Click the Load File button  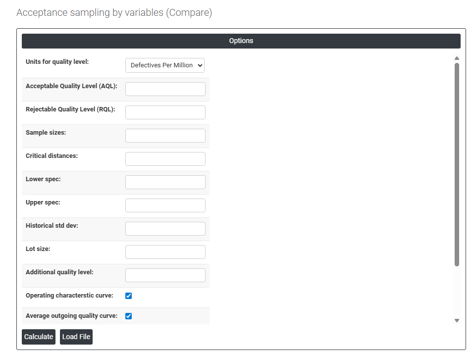click(x=76, y=337)
